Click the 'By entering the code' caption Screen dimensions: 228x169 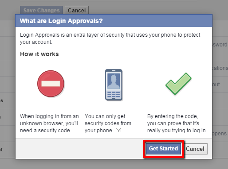click(177, 123)
